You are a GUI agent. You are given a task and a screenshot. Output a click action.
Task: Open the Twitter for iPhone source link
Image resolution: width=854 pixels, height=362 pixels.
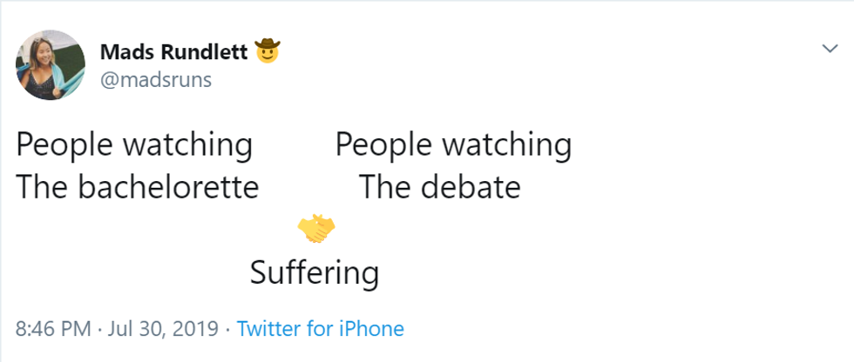(320, 329)
